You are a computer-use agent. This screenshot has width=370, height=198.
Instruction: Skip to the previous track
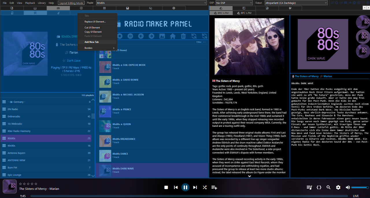click(x=176, y=187)
